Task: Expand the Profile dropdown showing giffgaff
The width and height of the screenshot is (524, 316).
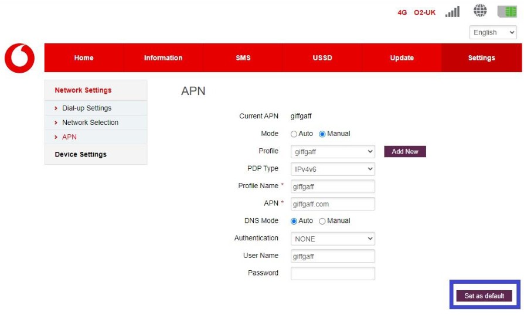Action: [x=332, y=152]
